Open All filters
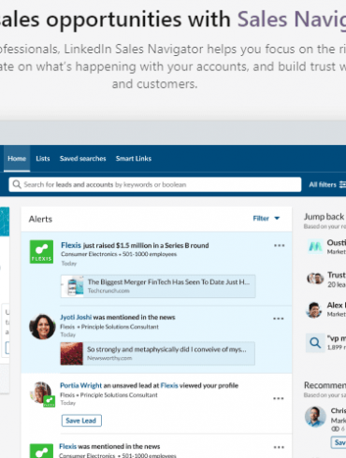346x458 pixels. tap(327, 185)
